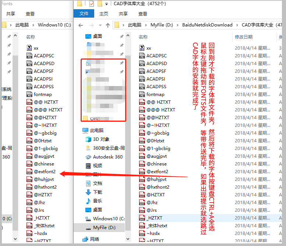Go up one folder level with Up arrow
The width and height of the screenshot is (286, 246).
108,25
